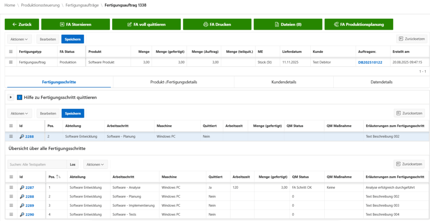Open step link 2290

[30, 215]
